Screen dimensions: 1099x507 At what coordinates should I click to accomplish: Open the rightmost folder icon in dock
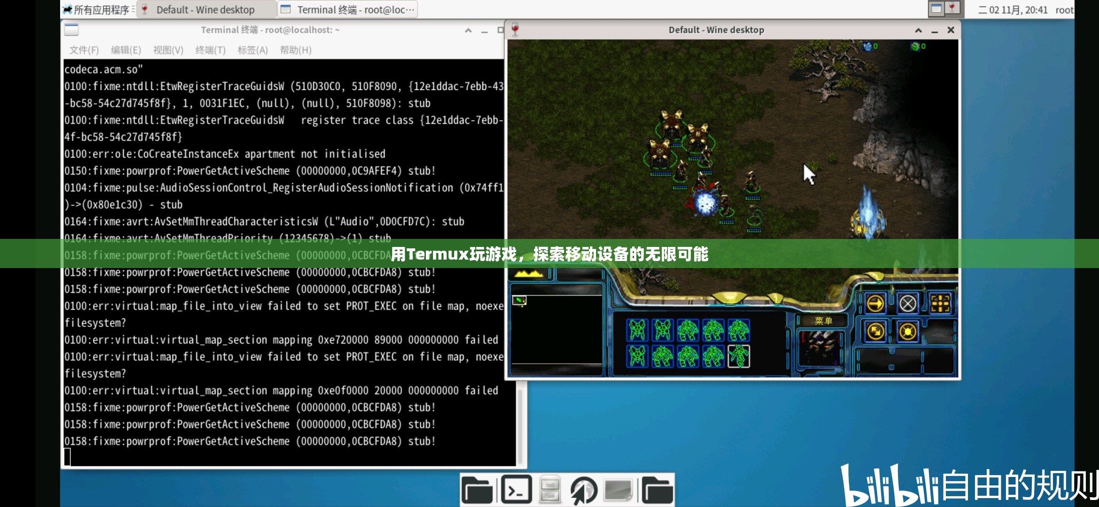pyautogui.click(x=657, y=490)
